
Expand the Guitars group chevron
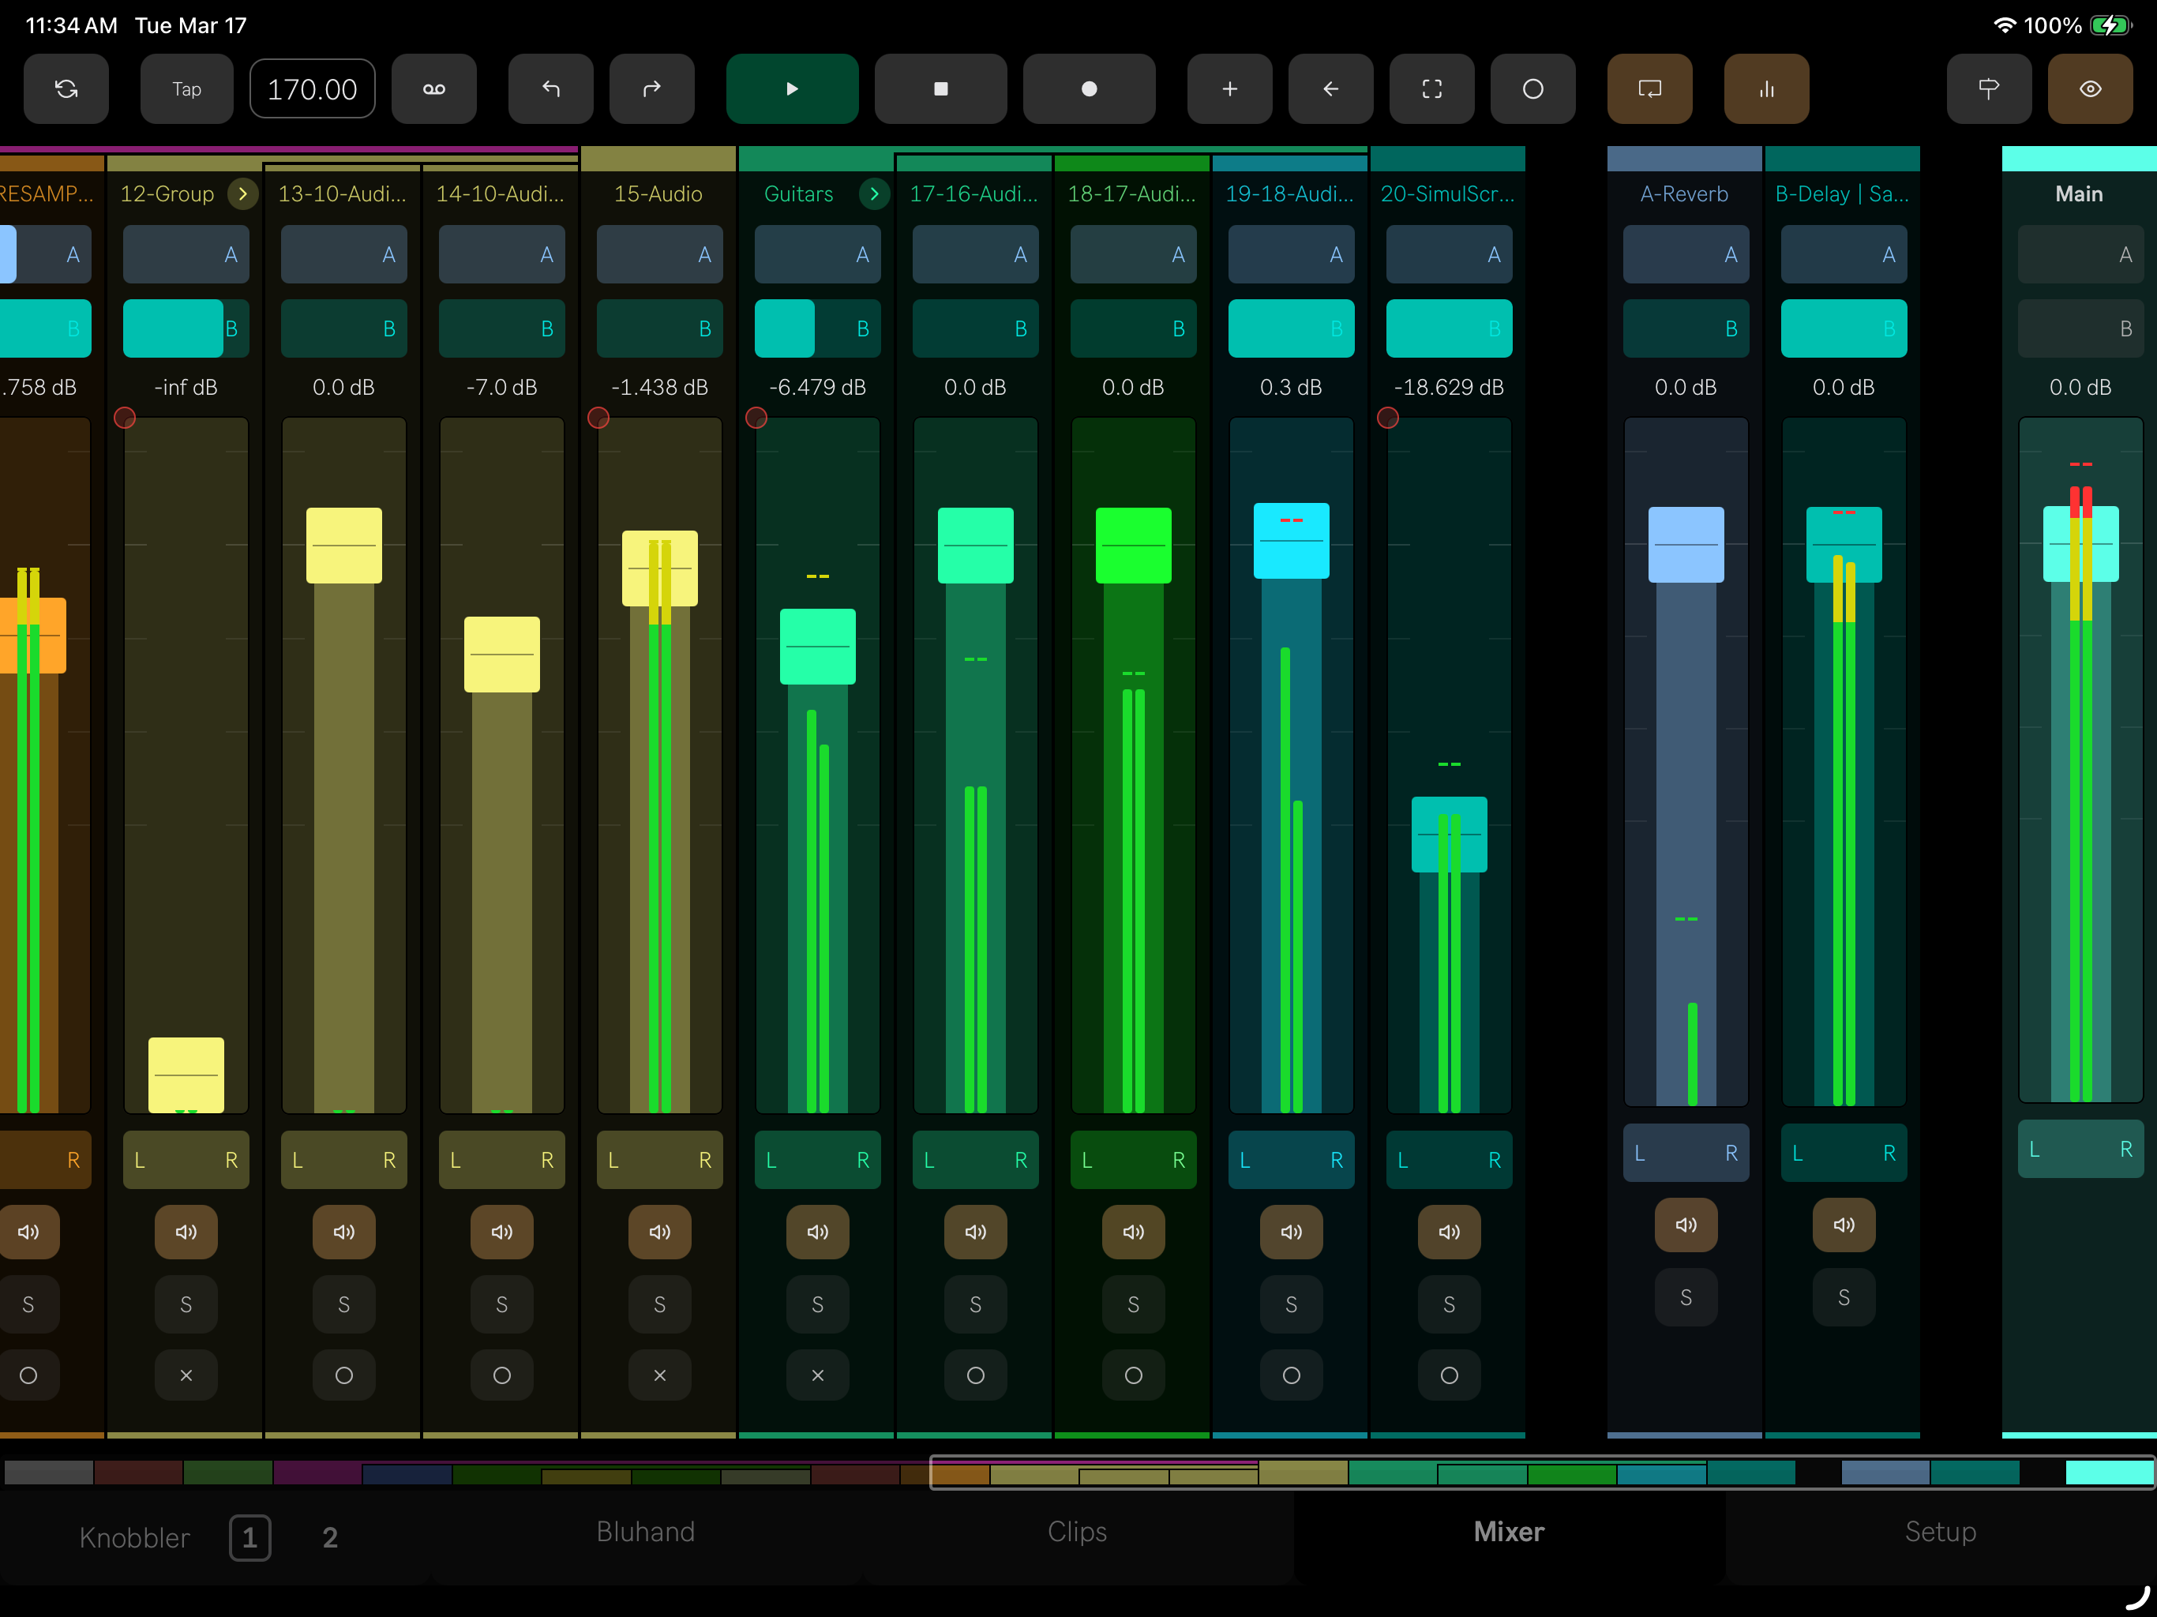875,194
